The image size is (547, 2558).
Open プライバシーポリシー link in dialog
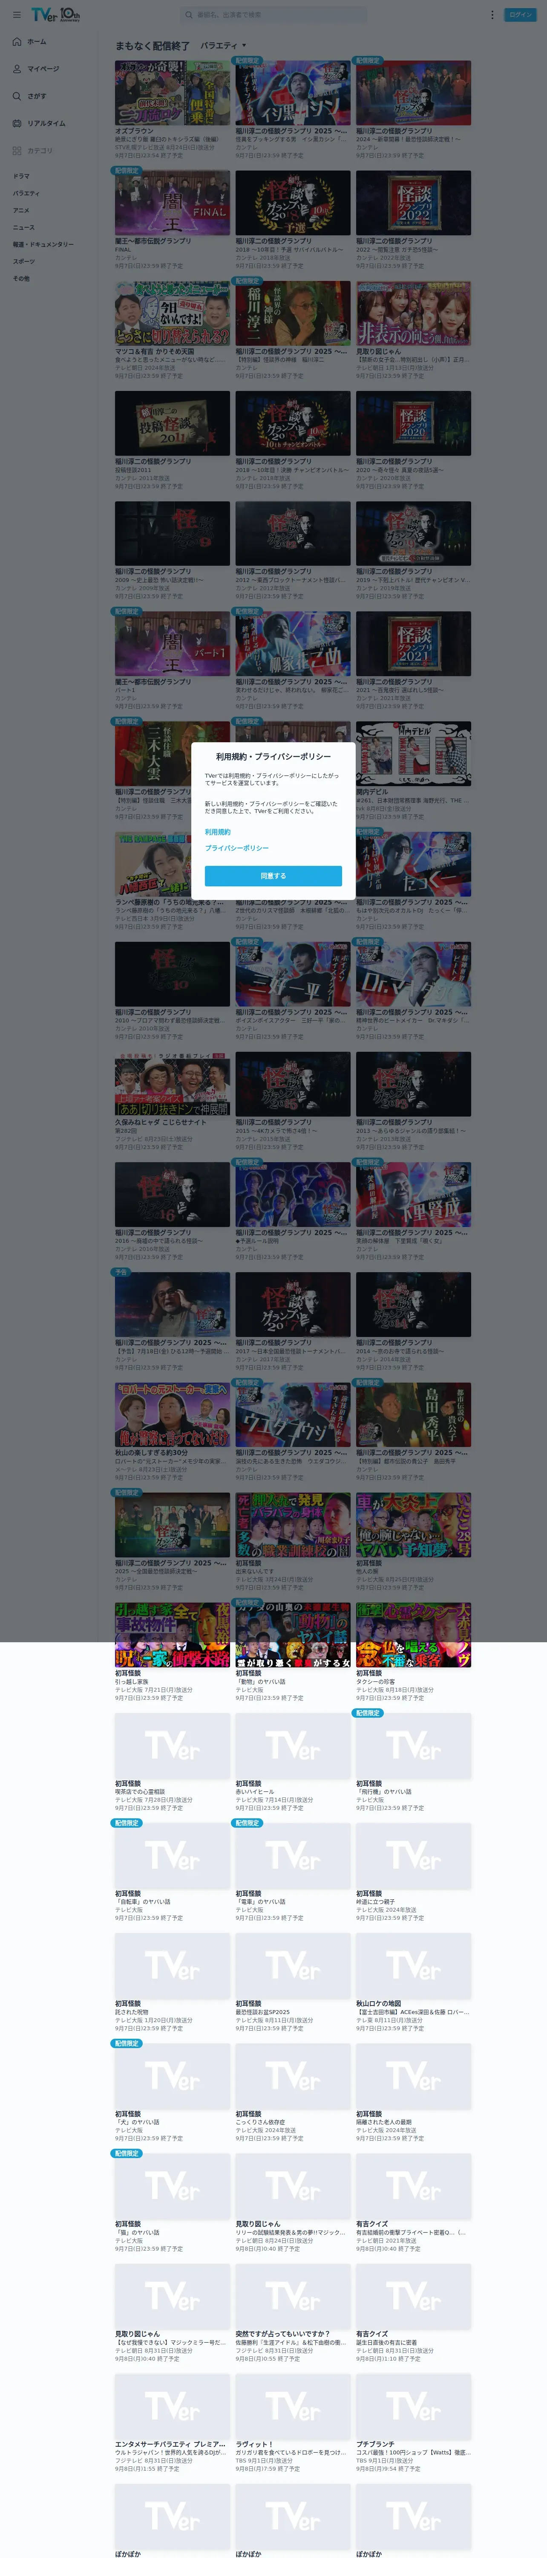pyautogui.click(x=236, y=848)
